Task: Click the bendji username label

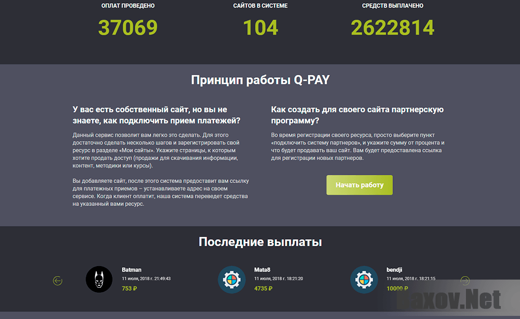Action: [394, 270]
